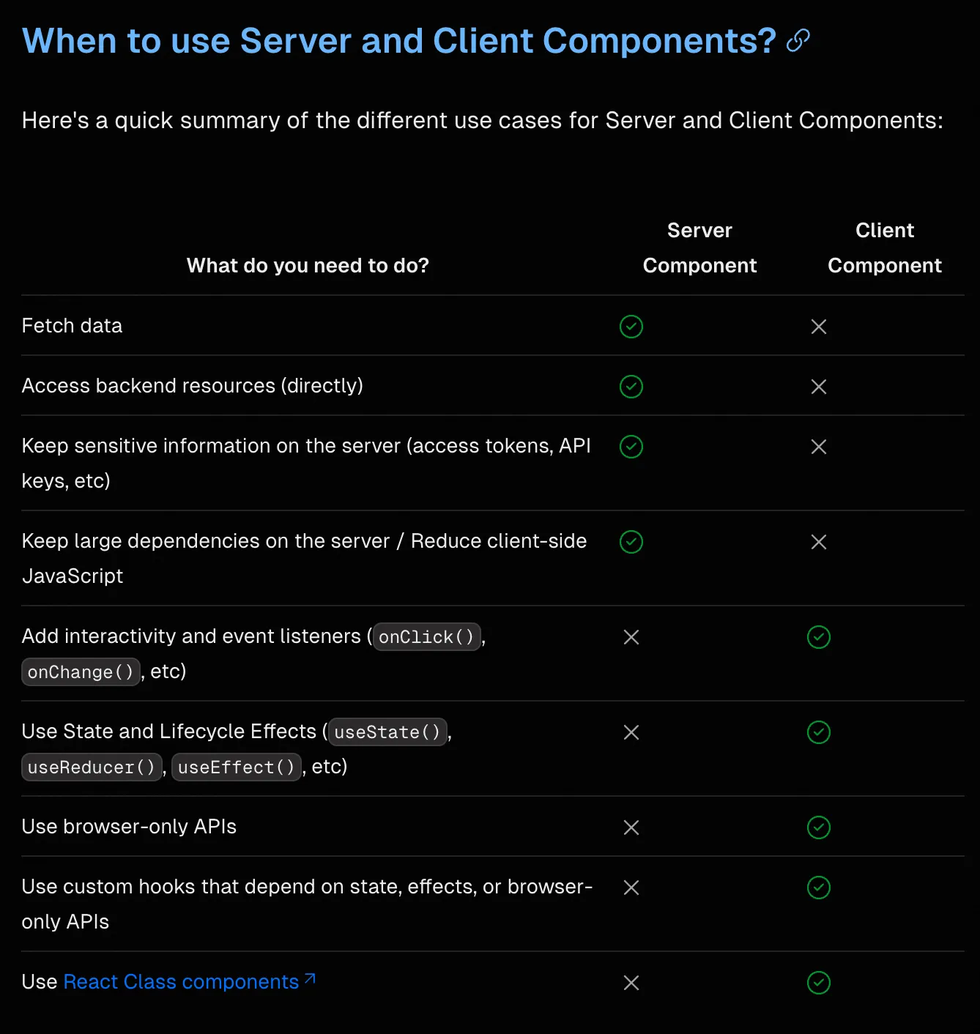
Task: Click the X mark in the Fetch data row
Action: pos(819,327)
